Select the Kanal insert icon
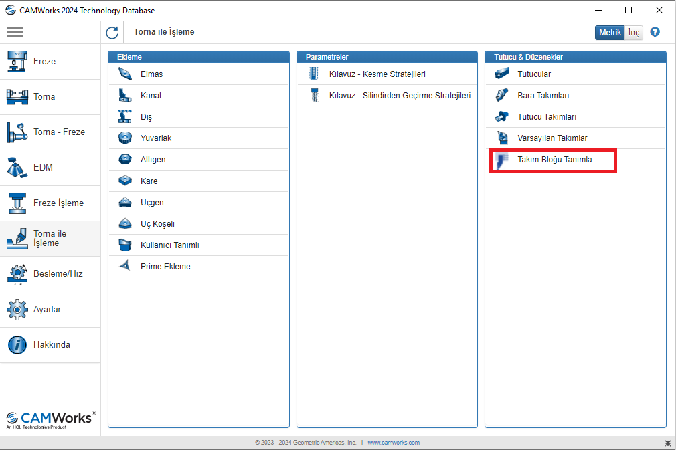 click(124, 96)
